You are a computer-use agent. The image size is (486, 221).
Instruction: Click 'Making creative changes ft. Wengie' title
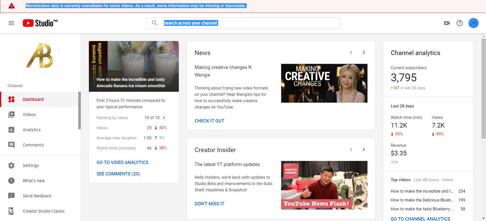click(224, 71)
